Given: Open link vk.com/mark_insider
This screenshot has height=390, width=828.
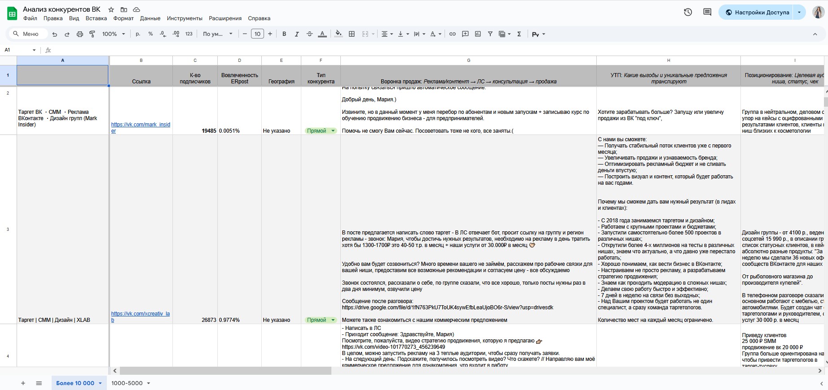Looking at the screenshot, I should (141, 128).
